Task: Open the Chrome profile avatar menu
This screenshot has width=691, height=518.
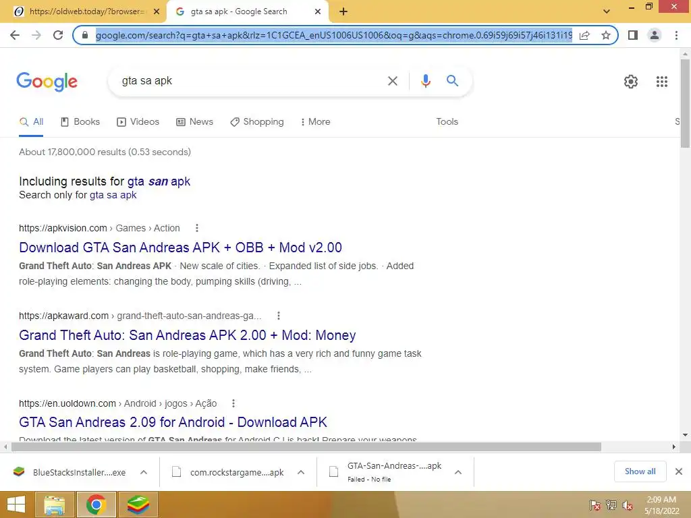Action: click(655, 35)
